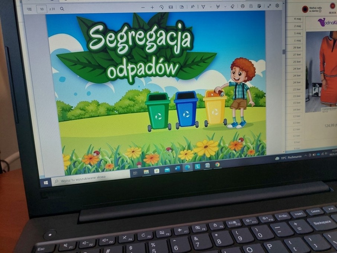This screenshot has width=337, height=253.
Task: Open PDF settings gear
Action: (277, 6)
